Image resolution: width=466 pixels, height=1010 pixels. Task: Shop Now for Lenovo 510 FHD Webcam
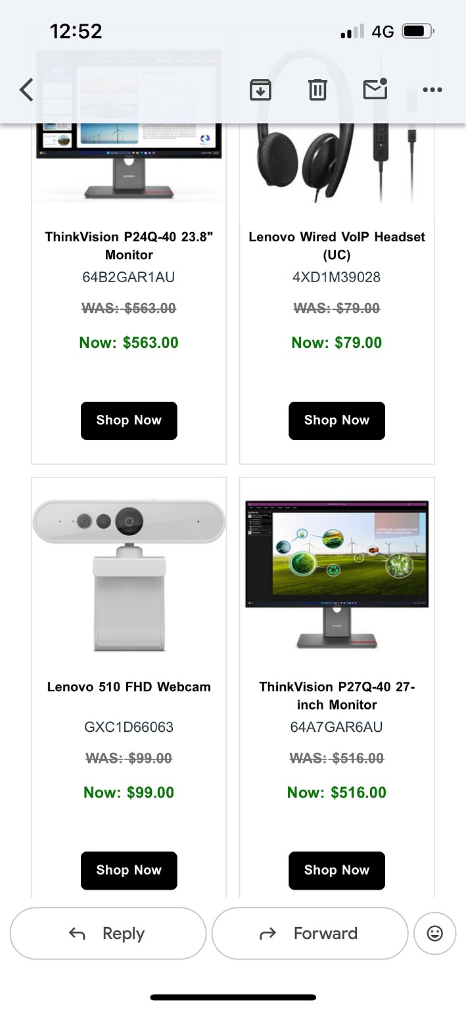point(129,870)
